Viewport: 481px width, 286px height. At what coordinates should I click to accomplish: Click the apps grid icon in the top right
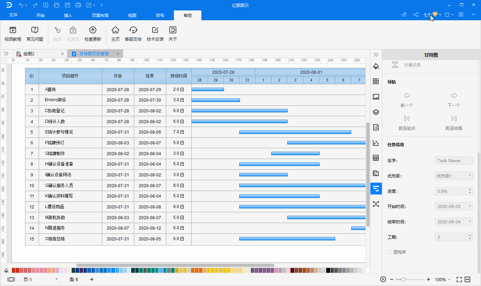point(461,15)
